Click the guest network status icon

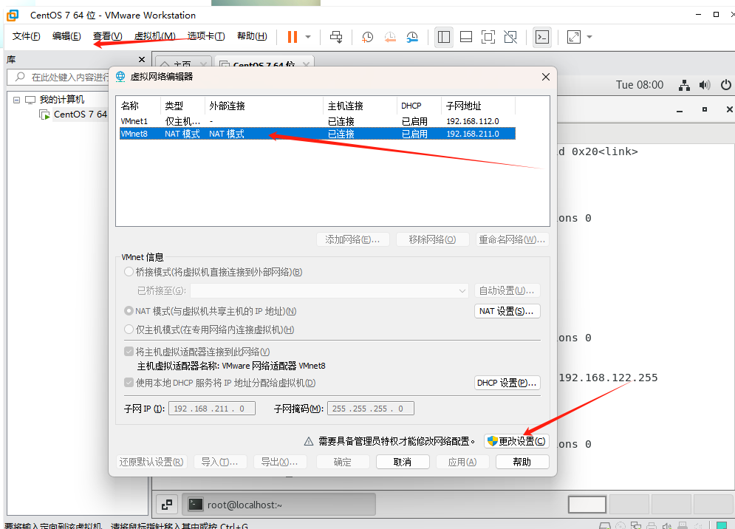(684, 86)
